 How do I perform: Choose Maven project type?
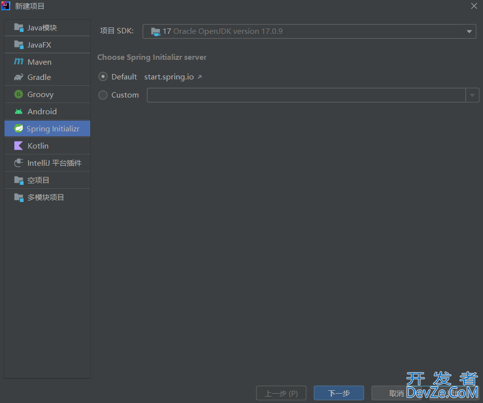coord(48,62)
